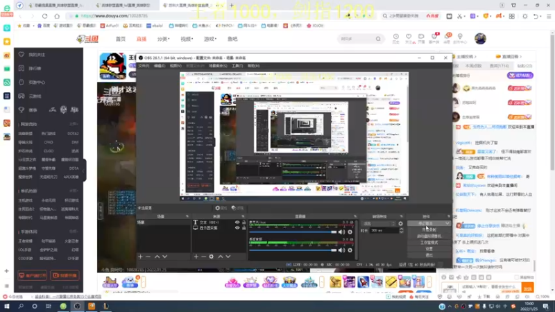Click Douyu Live link in navigation
The image size is (555, 312).
[x=142, y=39]
